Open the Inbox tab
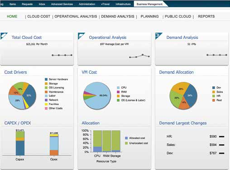The image size is (230, 170). tap(42, 4)
